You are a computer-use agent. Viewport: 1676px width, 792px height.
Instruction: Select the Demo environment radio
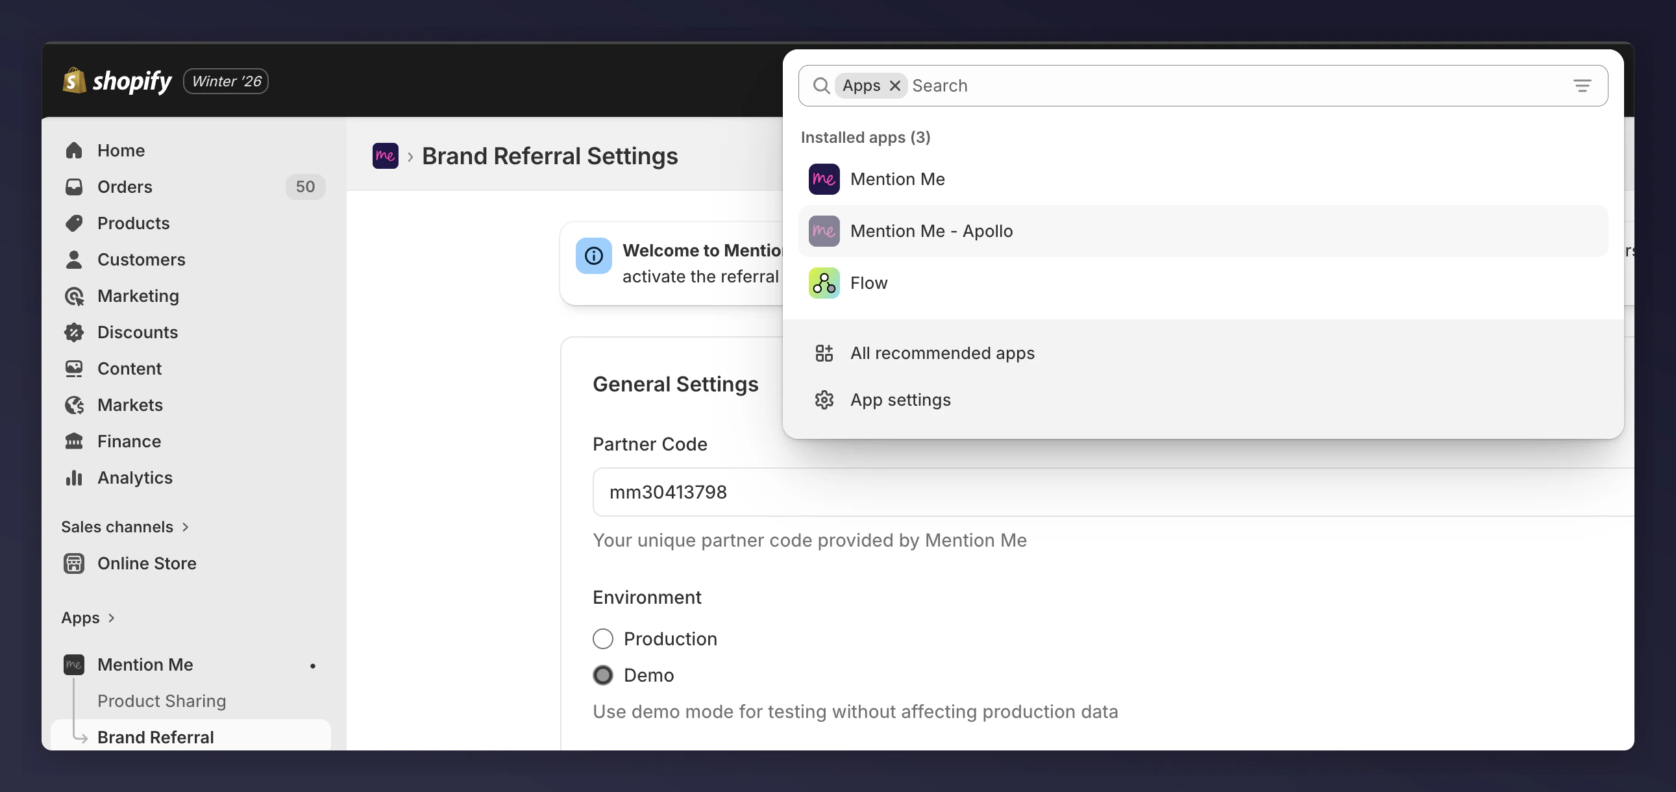(x=603, y=676)
